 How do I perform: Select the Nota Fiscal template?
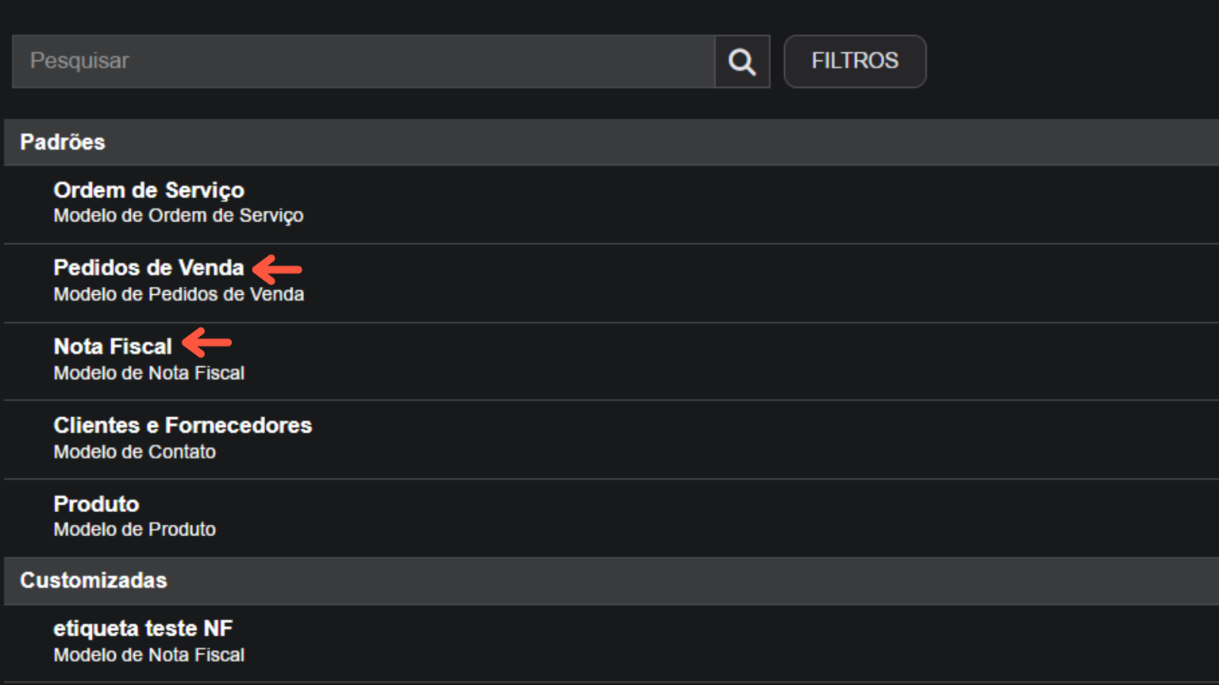coord(113,346)
